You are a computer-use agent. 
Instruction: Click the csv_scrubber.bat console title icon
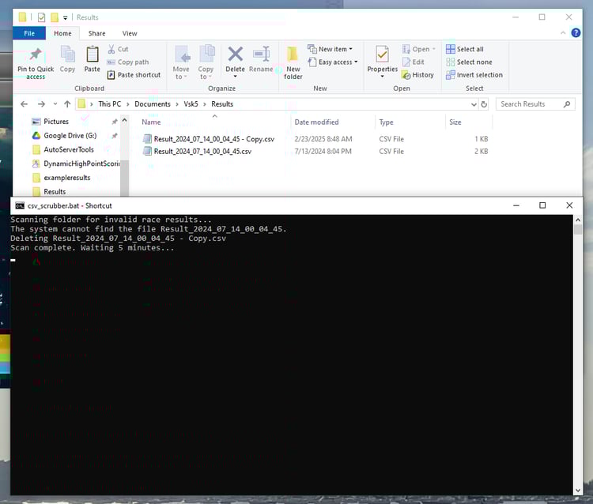point(20,205)
